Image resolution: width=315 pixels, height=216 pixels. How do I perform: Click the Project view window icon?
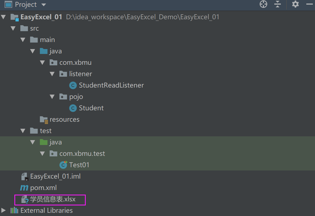[8, 4]
